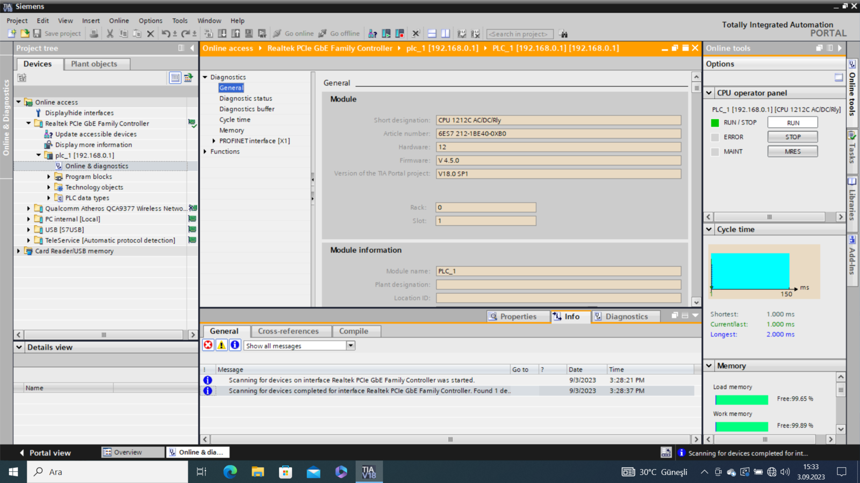860x483 pixels.
Task: Select Cycle time in Diagnostics tree
Action: point(235,120)
